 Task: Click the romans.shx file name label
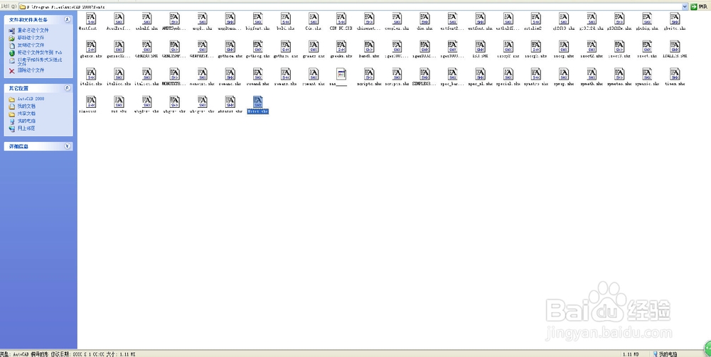pos(286,84)
